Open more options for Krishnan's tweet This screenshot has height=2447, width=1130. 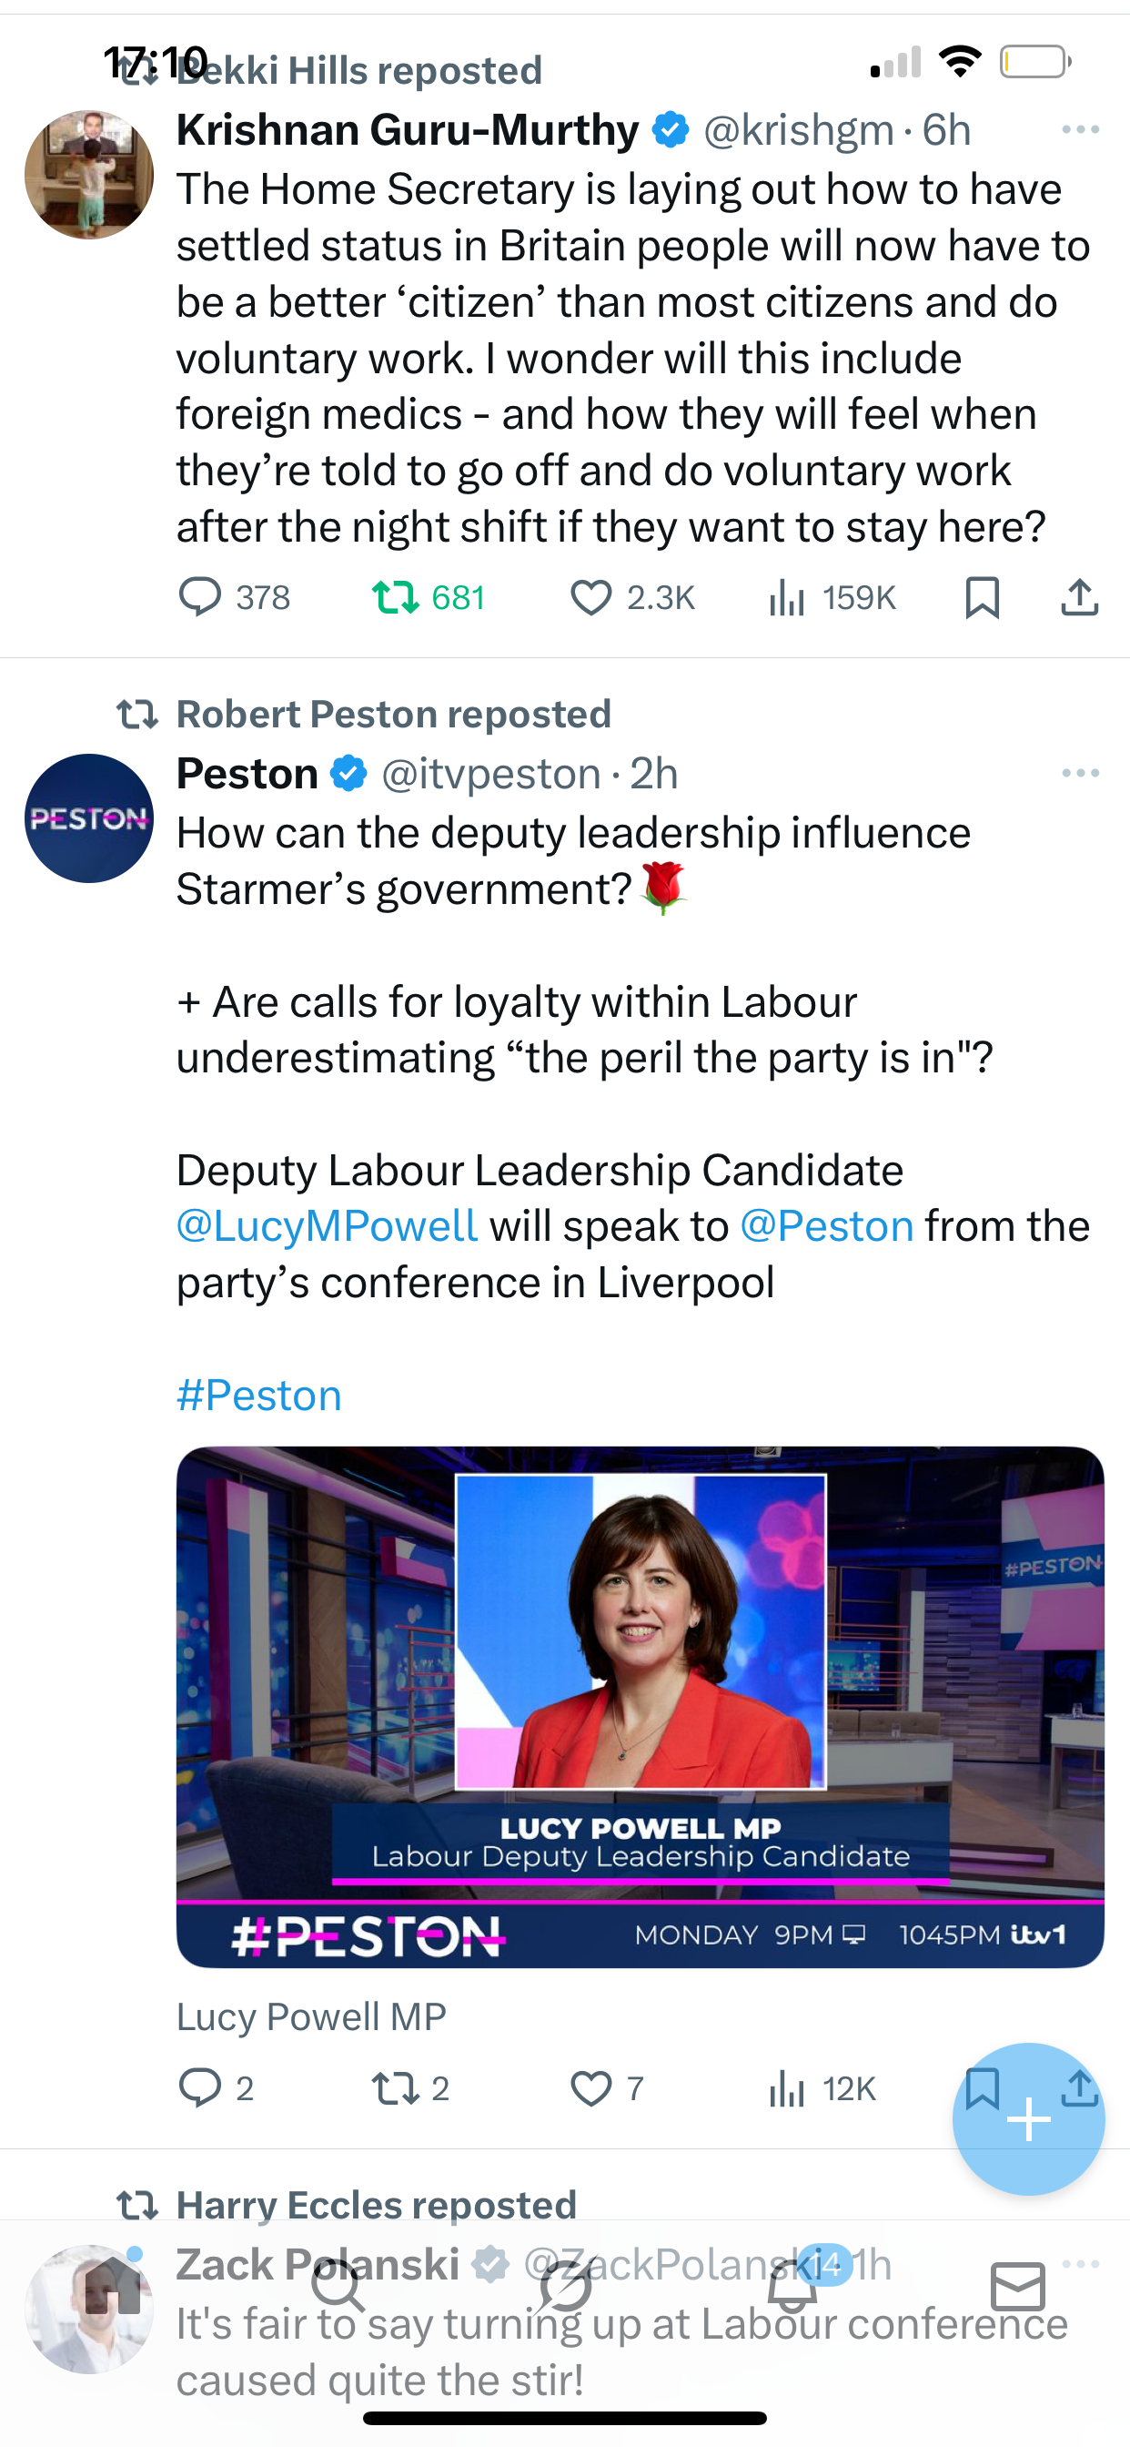pos(1080,129)
